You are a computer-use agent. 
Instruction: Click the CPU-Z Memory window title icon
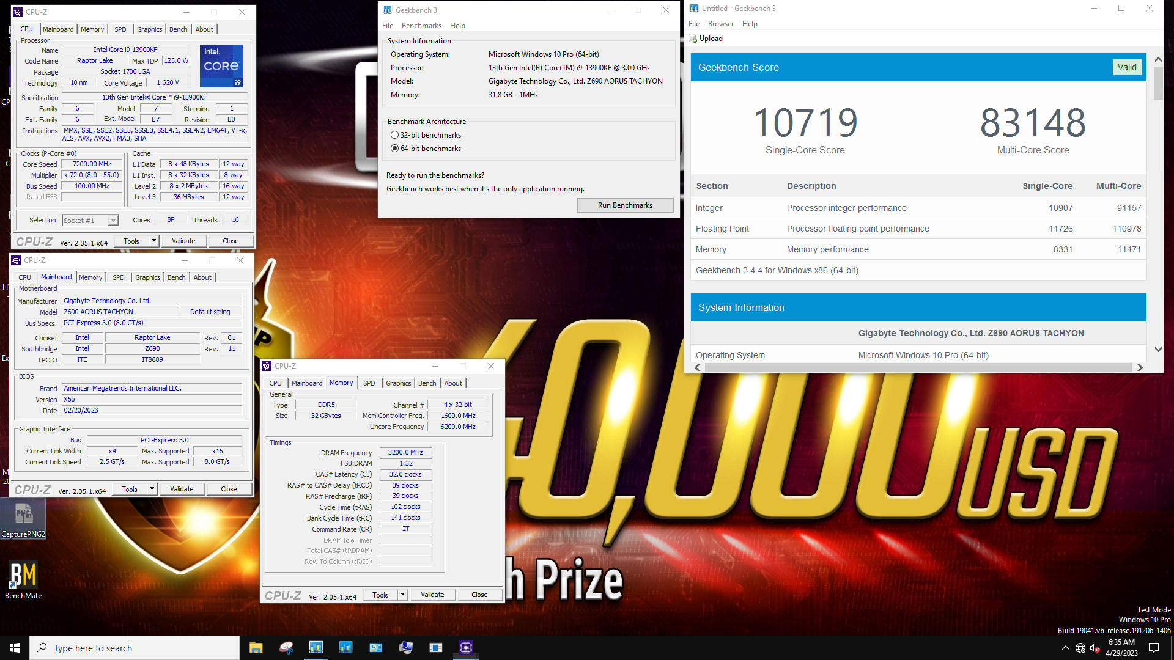click(x=267, y=366)
